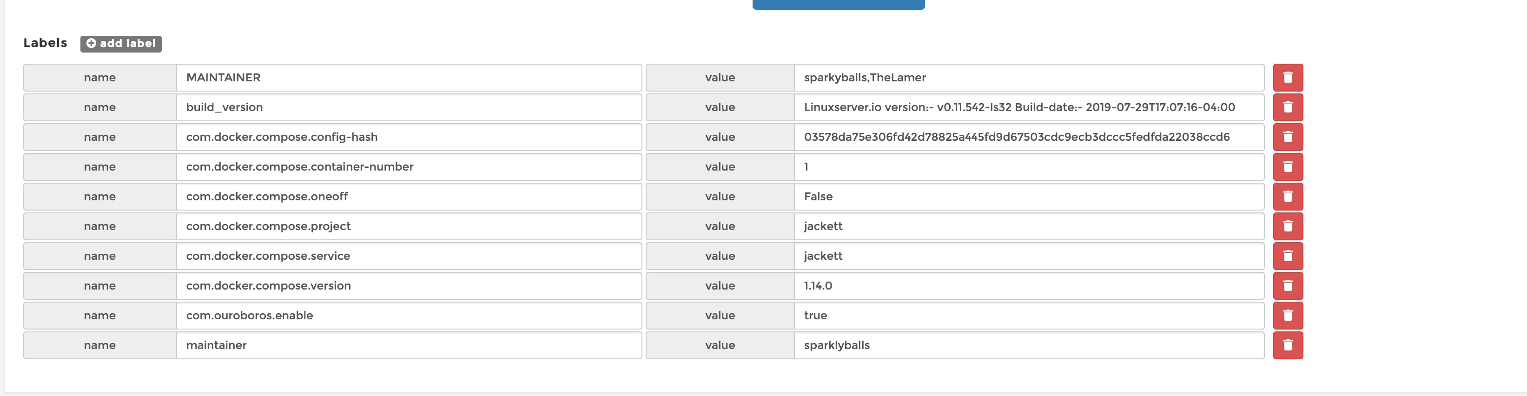Click the blue button at top
The width and height of the screenshot is (1527, 396).
838,4
